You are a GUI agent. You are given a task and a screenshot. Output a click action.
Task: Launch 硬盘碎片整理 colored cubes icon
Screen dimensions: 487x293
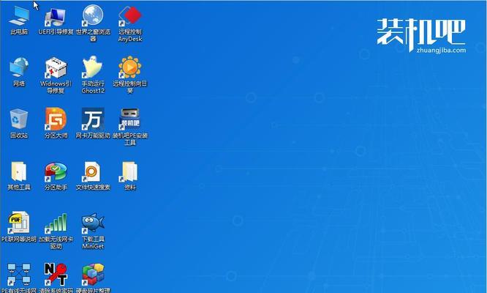[x=93, y=275]
